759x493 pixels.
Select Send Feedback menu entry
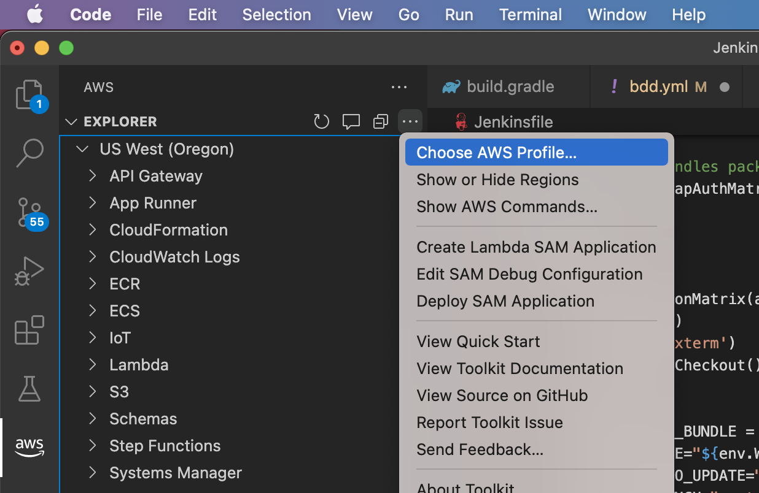(x=537, y=449)
